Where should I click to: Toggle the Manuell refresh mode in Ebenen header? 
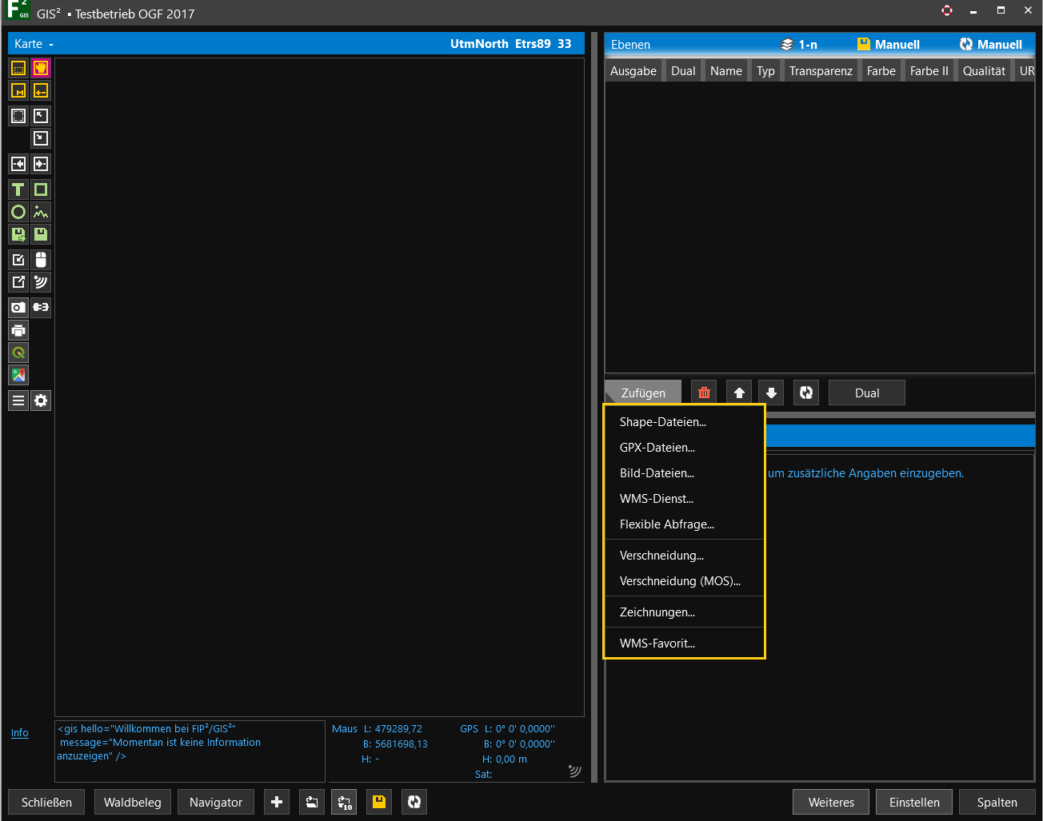tap(991, 45)
